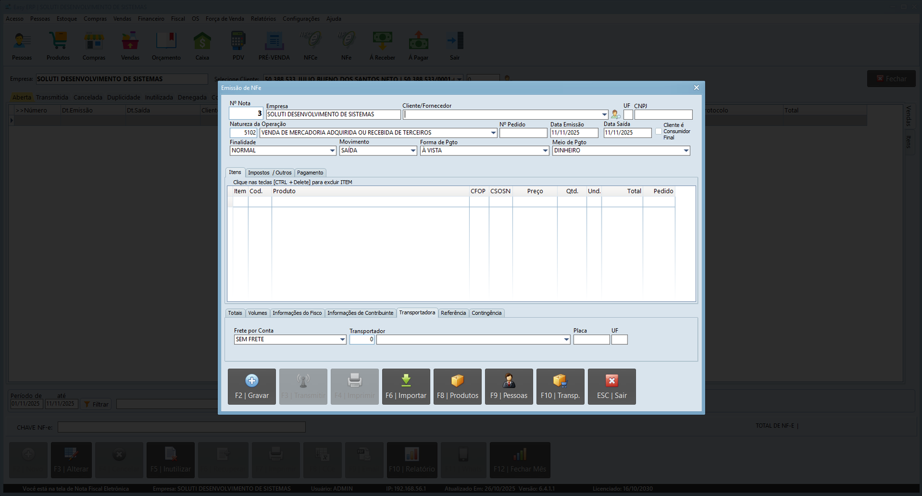Click the Placa input field

tap(591, 340)
